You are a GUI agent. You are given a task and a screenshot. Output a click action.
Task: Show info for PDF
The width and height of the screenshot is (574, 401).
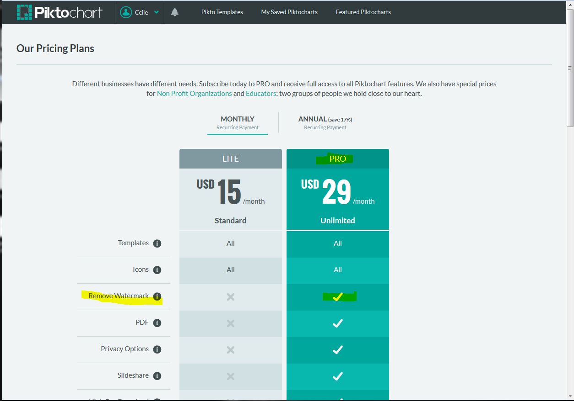click(157, 323)
